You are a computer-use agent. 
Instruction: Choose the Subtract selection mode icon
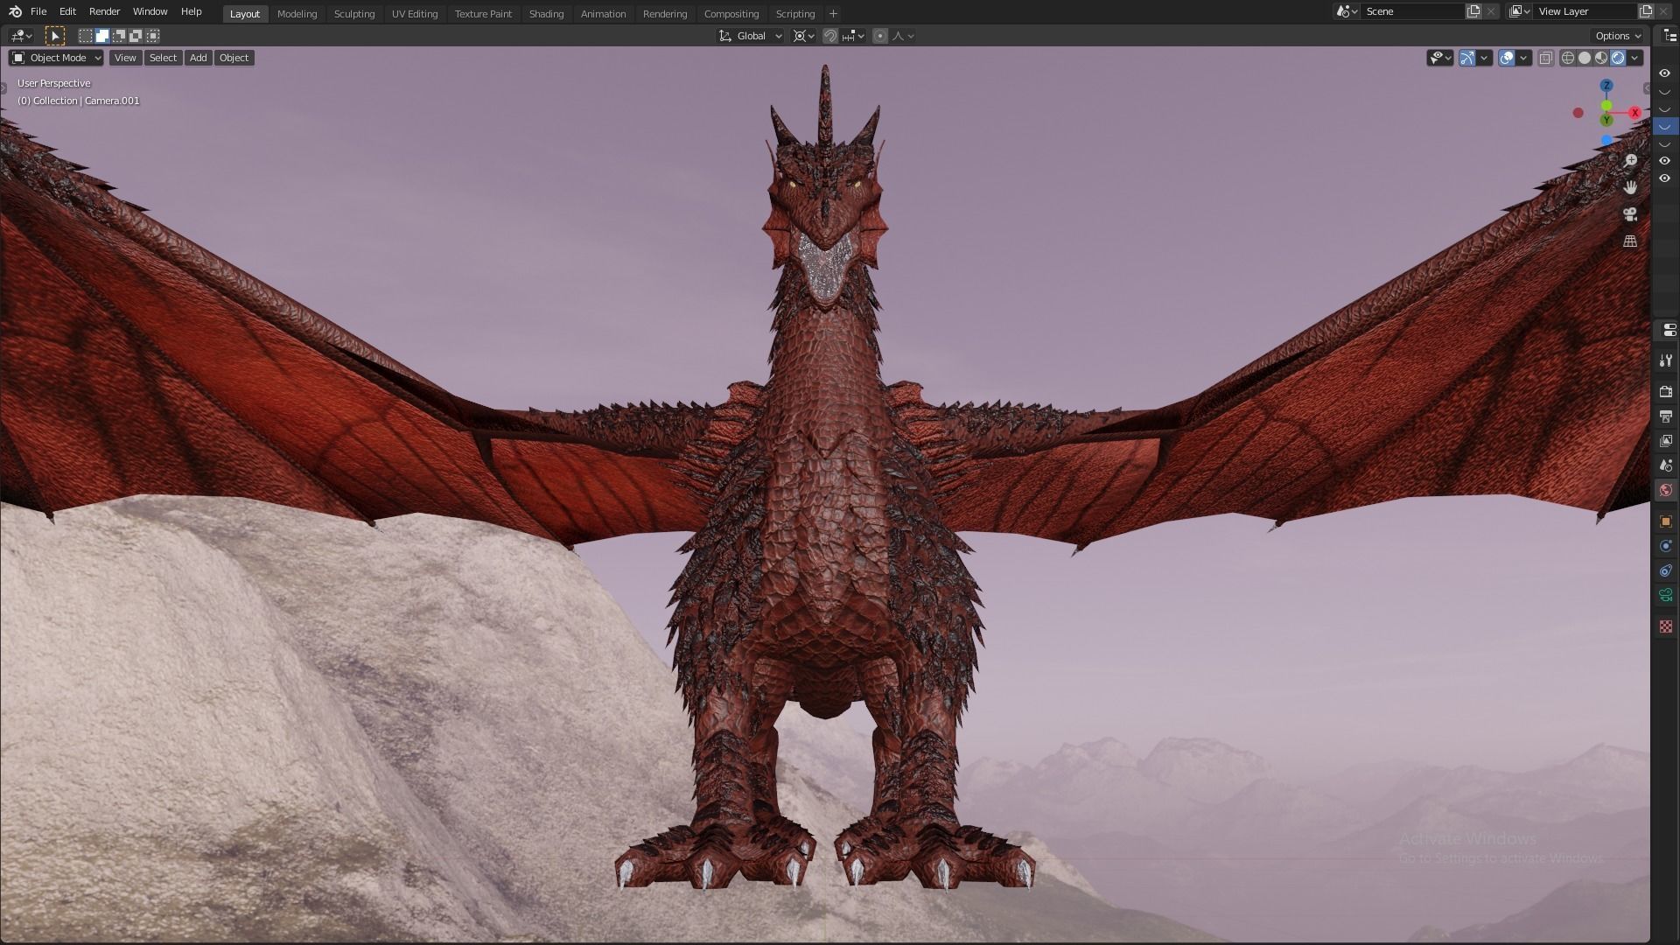pyautogui.click(x=119, y=36)
